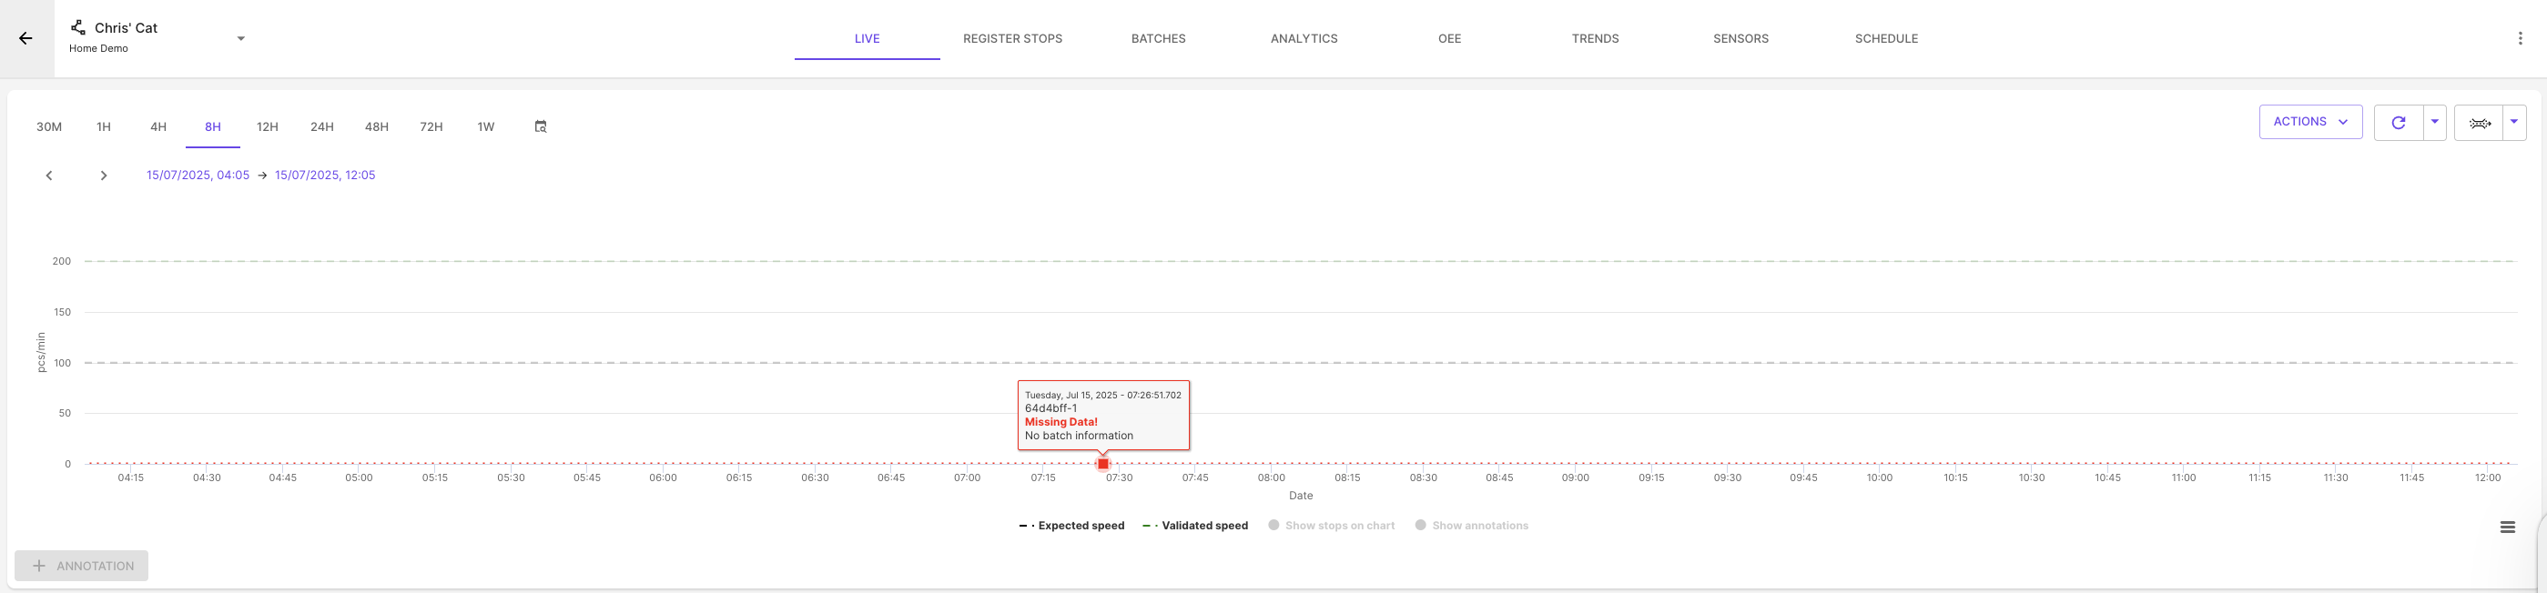The image size is (2547, 593).
Task: Open the SENSORS tab
Action: [x=1740, y=38]
